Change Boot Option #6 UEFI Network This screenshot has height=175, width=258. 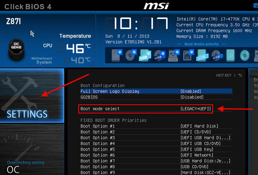tap(156, 155)
